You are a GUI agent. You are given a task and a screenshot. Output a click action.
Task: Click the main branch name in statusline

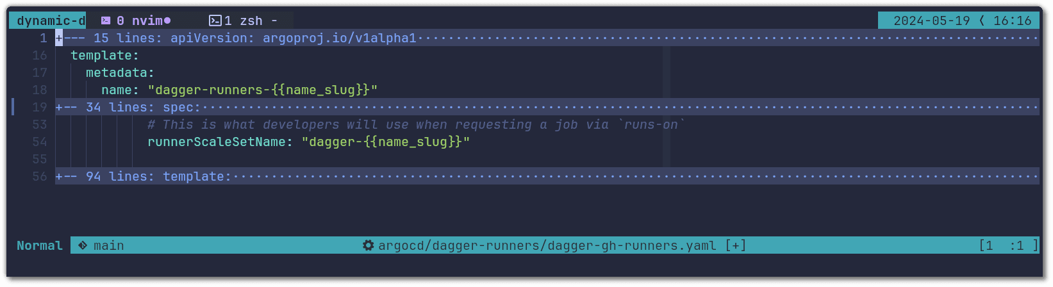[109, 245]
